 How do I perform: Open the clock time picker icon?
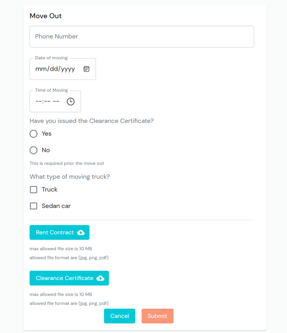click(x=70, y=101)
